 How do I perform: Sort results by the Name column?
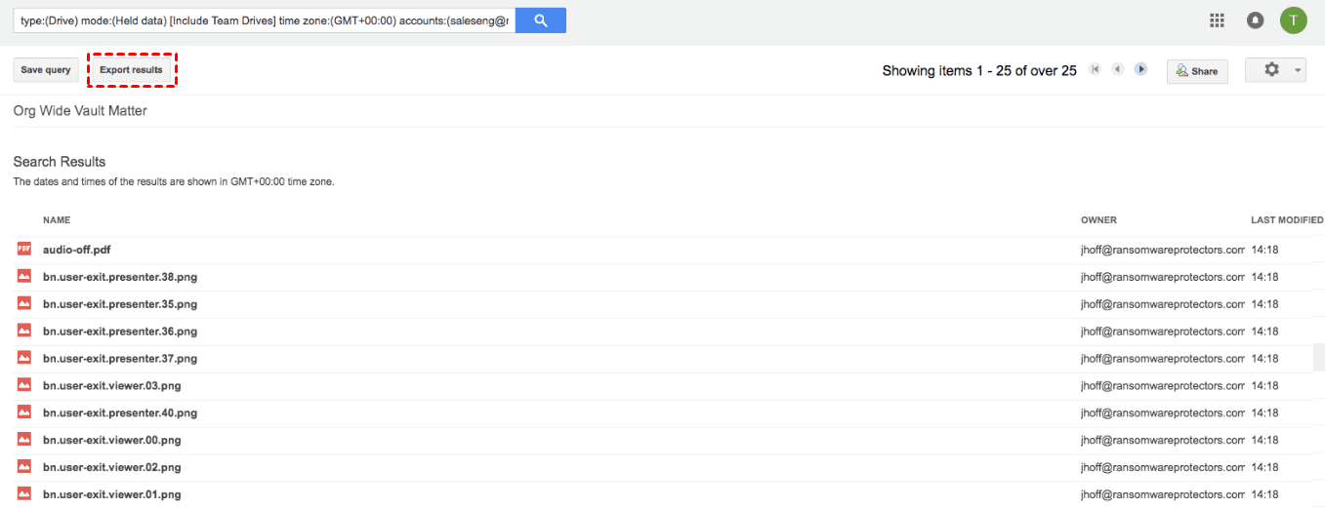click(57, 220)
